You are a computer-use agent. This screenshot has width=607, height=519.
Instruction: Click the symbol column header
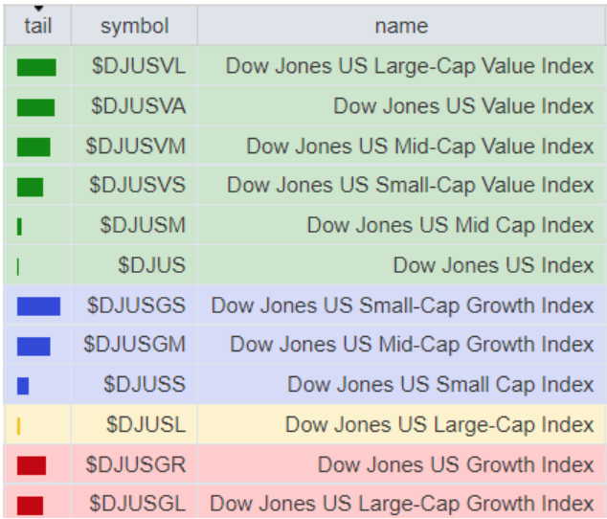pos(134,26)
